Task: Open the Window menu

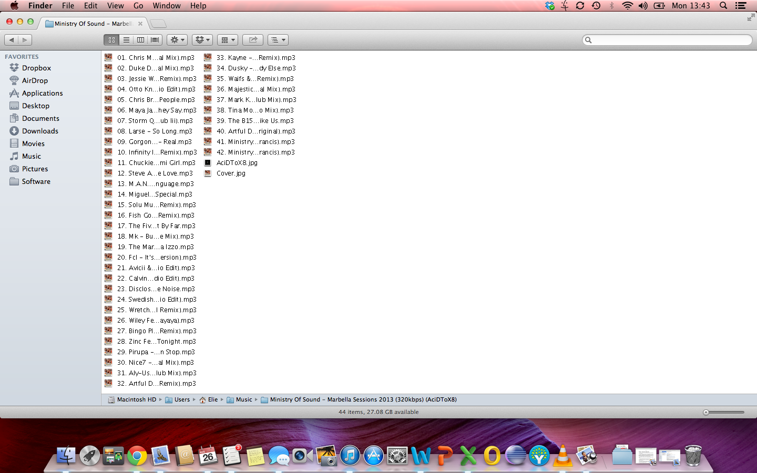Action: pyautogui.click(x=167, y=6)
